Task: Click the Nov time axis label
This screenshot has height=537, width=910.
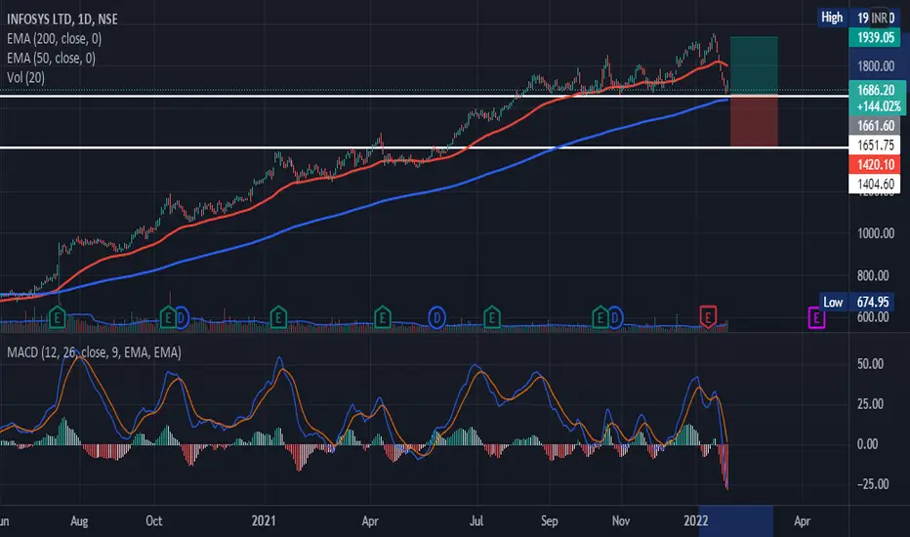Action: [x=620, y=520]
